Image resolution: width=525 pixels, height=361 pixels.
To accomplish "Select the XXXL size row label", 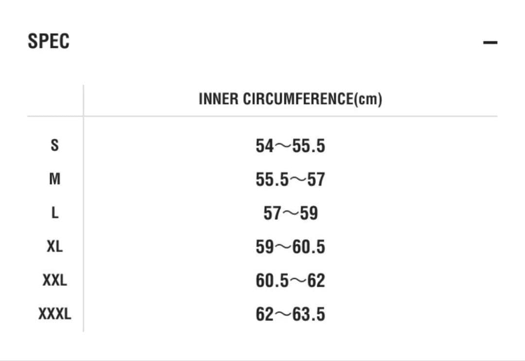I will 55,314.
